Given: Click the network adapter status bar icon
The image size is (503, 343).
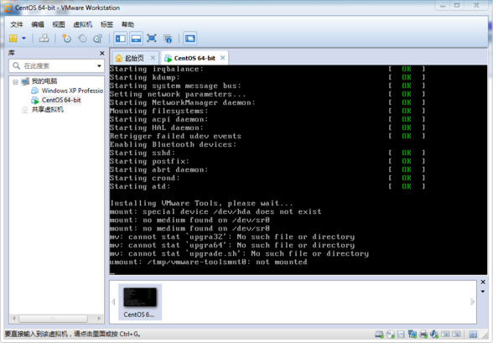Looking at the screenshot, I should pos(412,335).
